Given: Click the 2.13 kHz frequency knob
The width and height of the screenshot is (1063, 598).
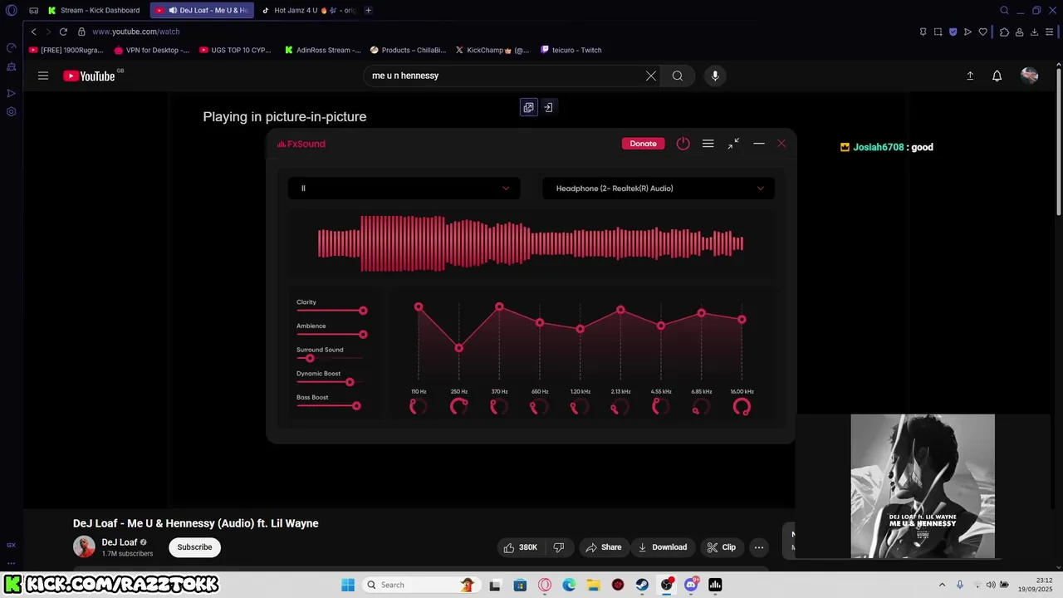Looking at the screenshot, I should coord(620,406).
